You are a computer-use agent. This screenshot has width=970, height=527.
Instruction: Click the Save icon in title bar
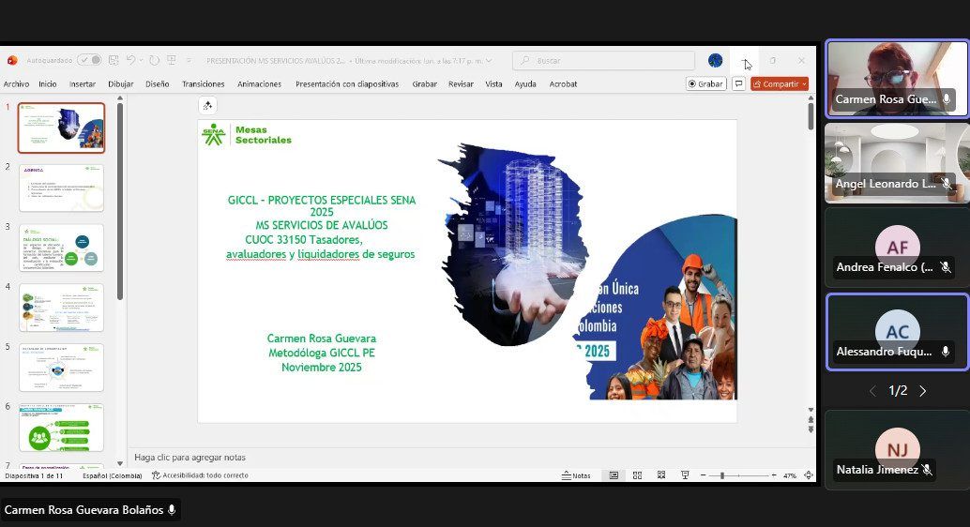pyautogui.click(x=114, y=60)
